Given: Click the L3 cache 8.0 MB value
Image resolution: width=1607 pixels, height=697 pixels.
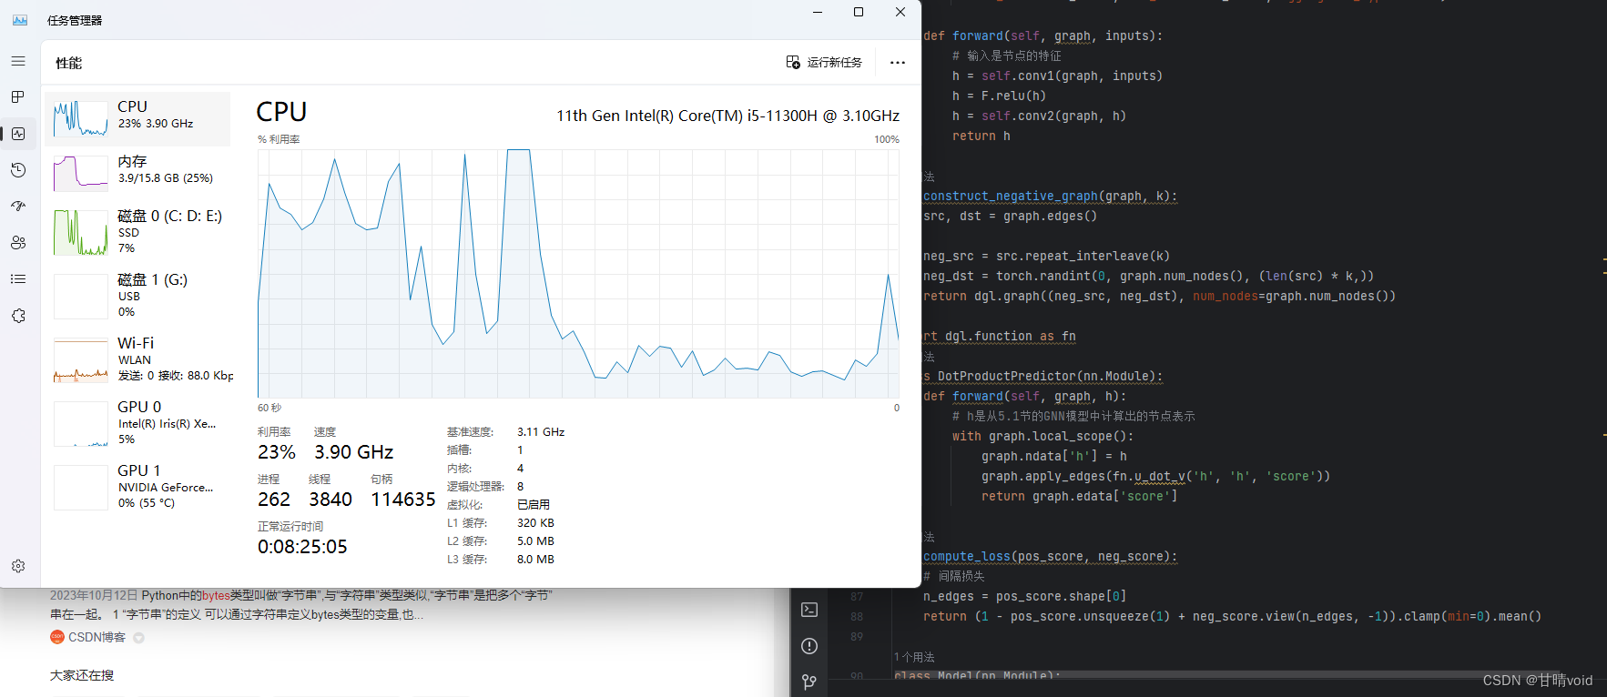Looking at the screenshot, I should pos(535,560).
